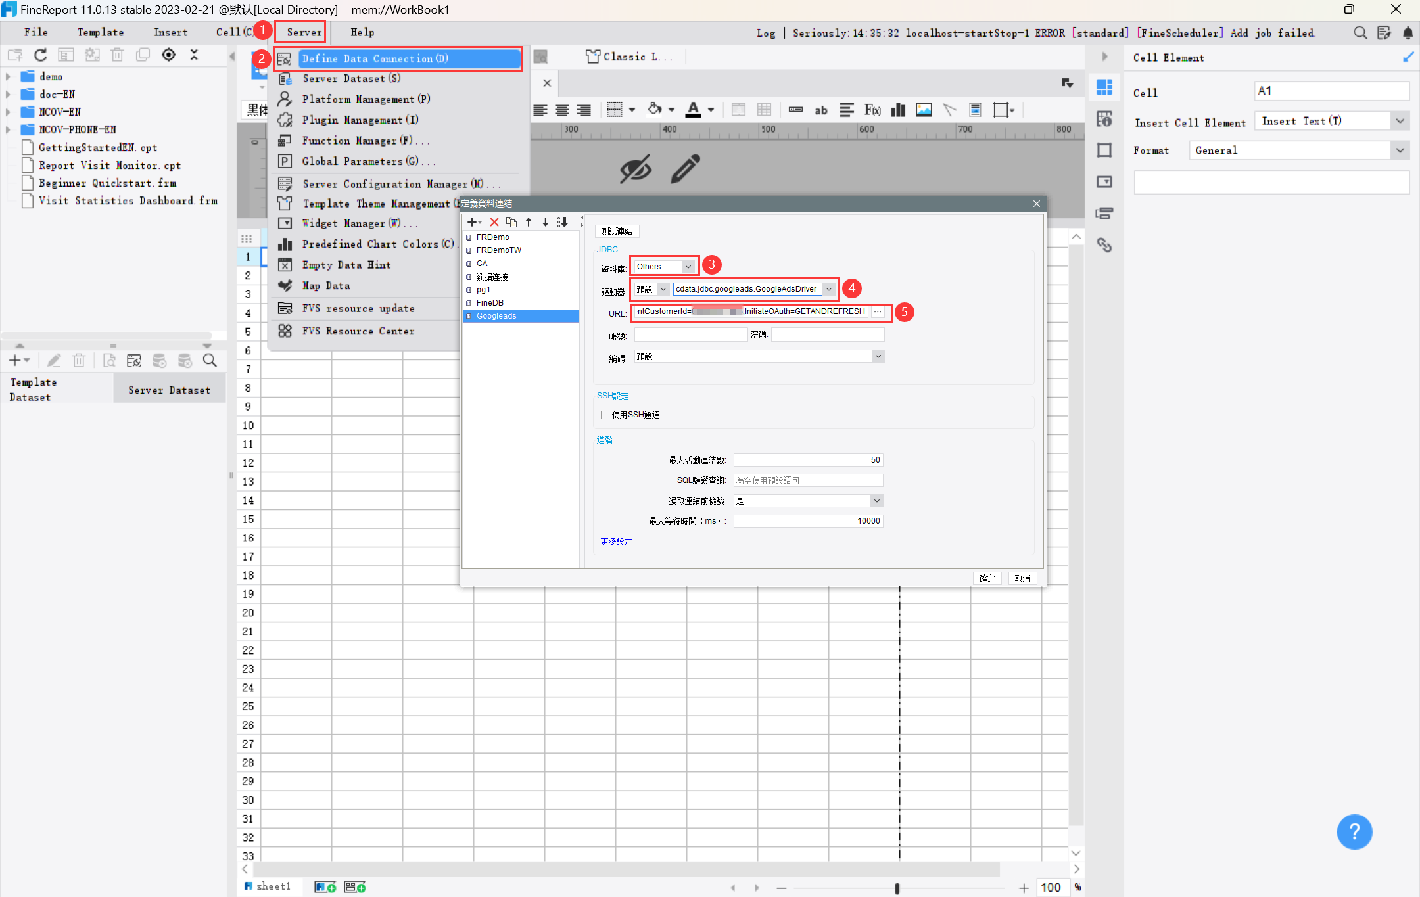Open the FVS Resource Center
Viewport: 1420px width, 897px height.
[359, 331]
